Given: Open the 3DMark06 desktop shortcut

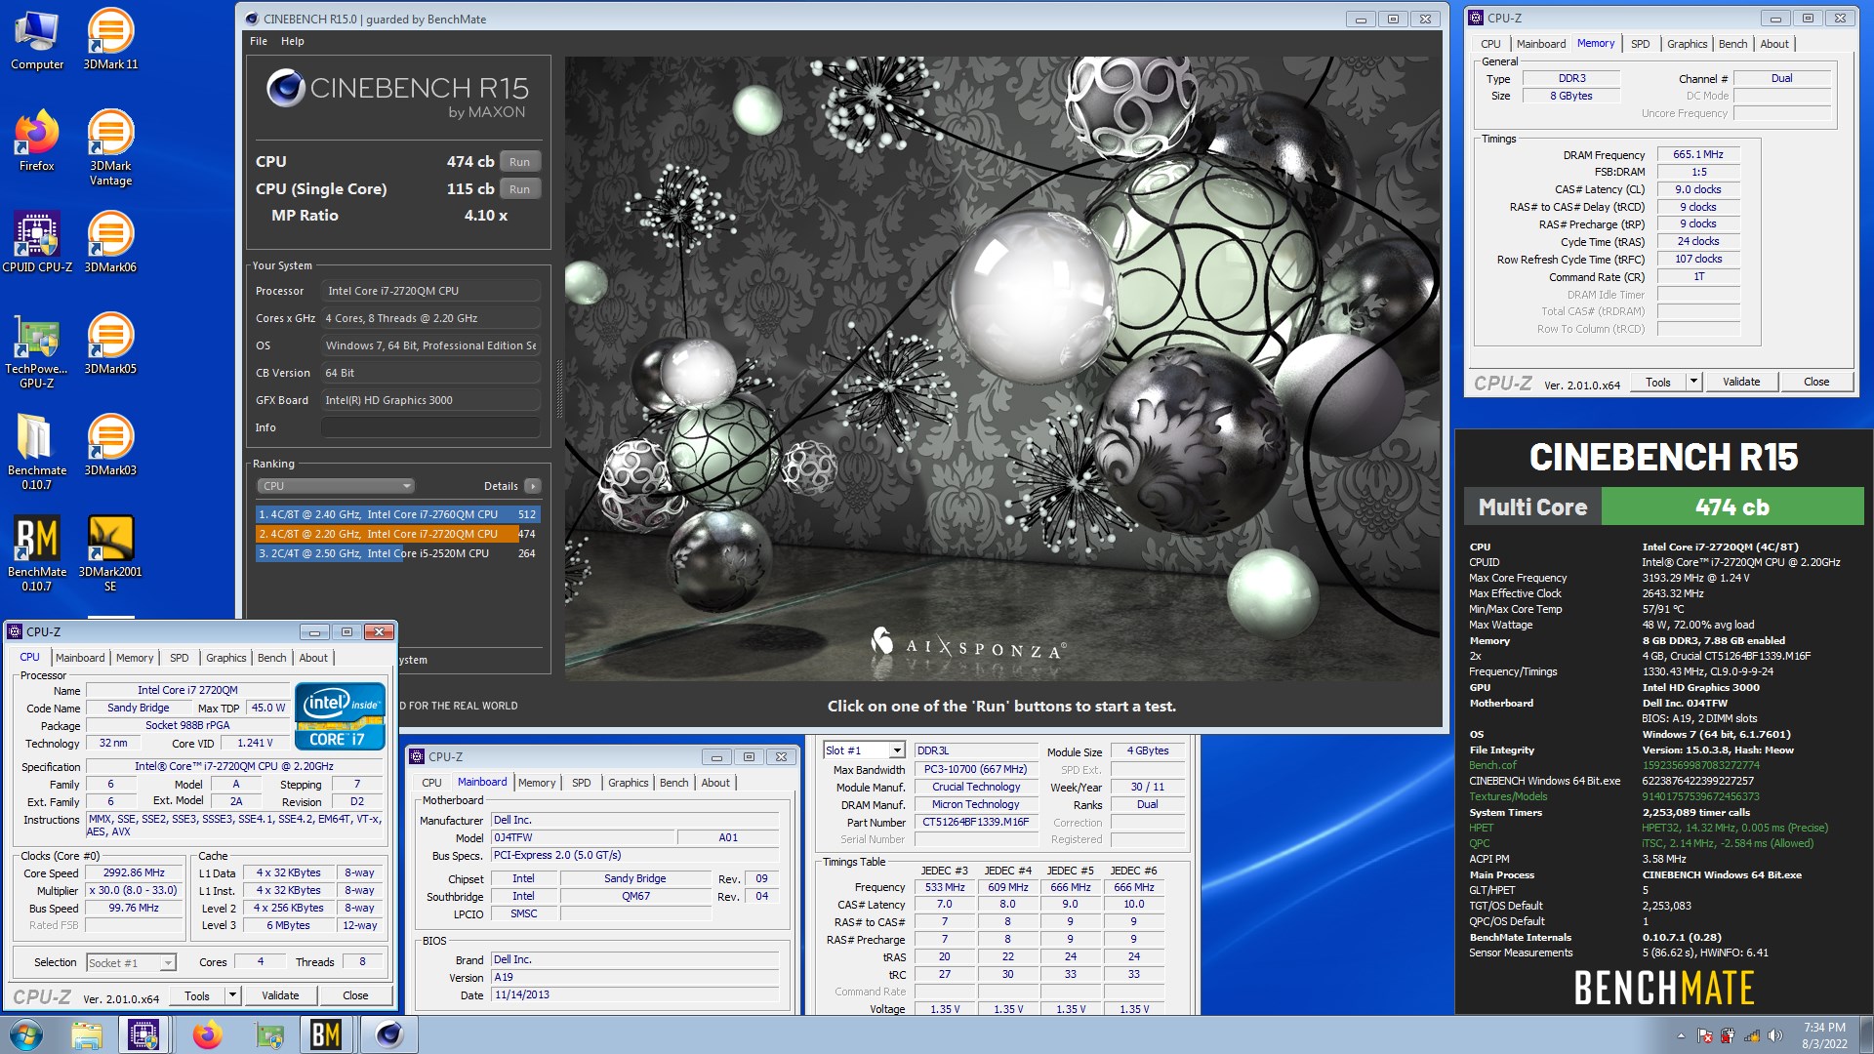Looking at the screenshot, I should (110, 243).
